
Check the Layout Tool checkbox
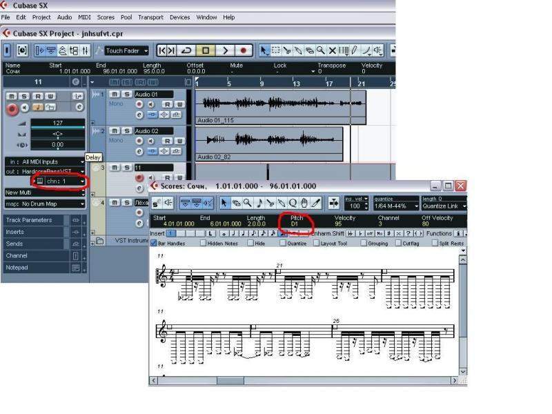(316, 244)
